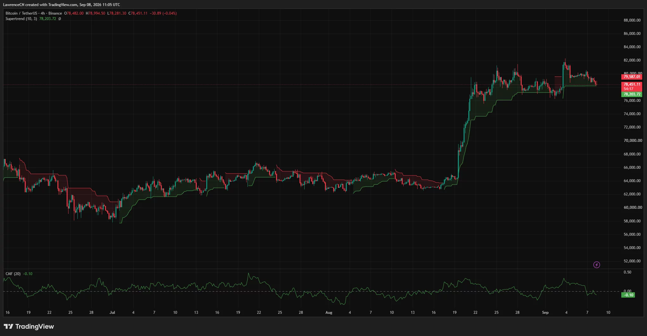Click the 56,000.00 price axis label
The width and height of the screenshot is (647, 336).
(x=632, y=234)
